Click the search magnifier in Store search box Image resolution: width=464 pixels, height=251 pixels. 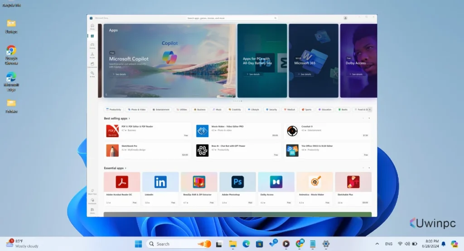[x=275, y=18]
